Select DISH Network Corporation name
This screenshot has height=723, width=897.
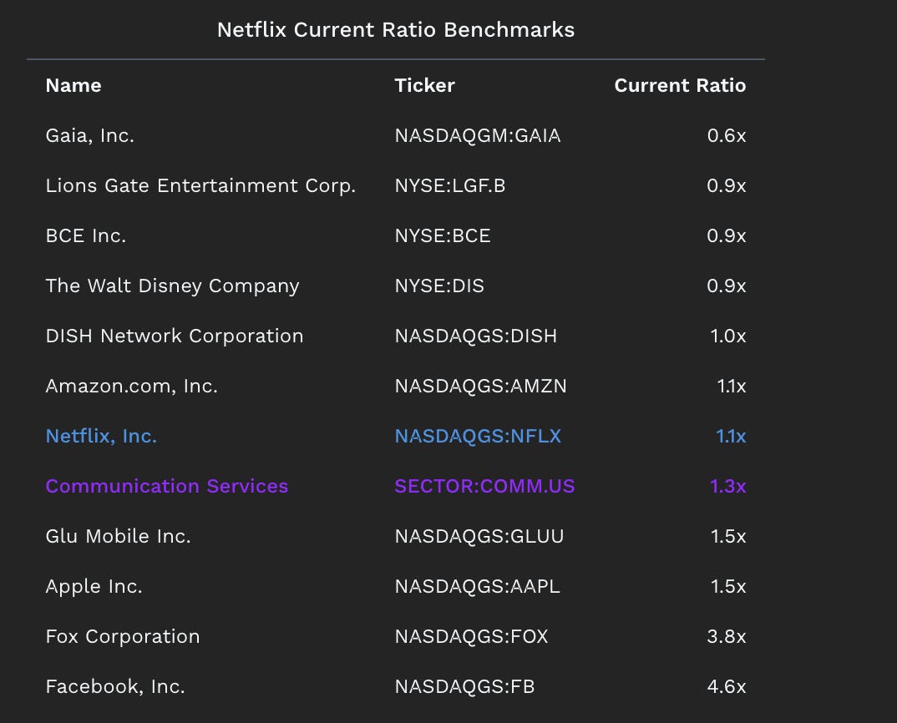click(175, 336)
